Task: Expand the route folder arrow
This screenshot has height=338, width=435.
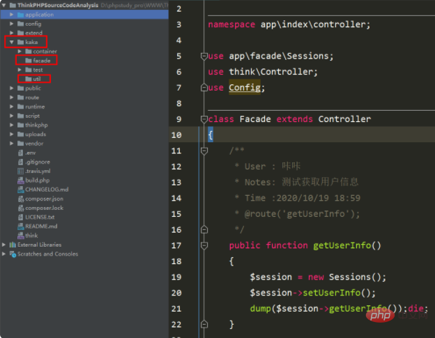Action: pos(11,98)
